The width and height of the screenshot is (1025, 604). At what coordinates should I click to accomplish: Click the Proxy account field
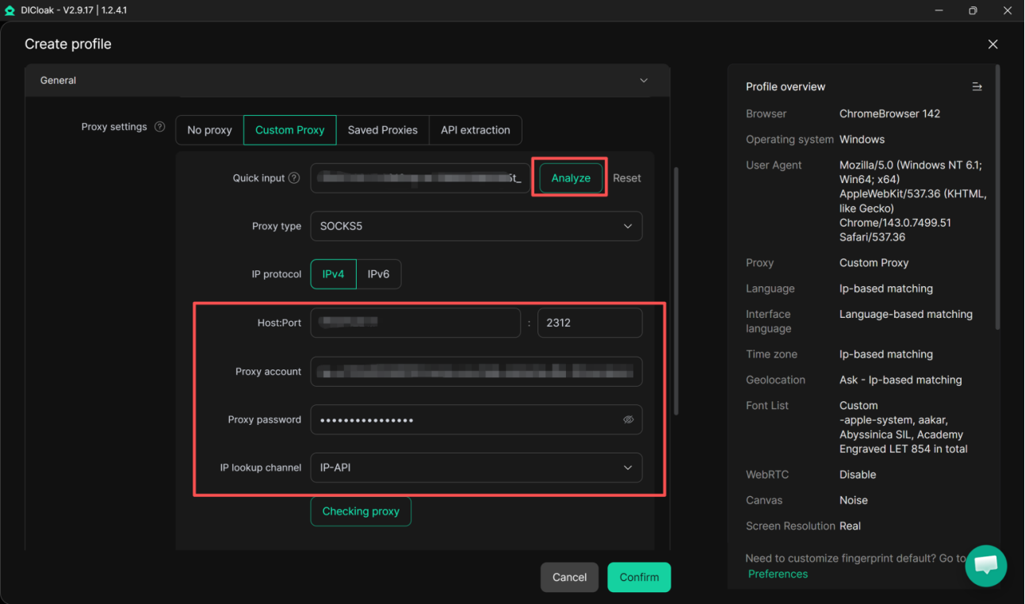(x=476, y=372)
